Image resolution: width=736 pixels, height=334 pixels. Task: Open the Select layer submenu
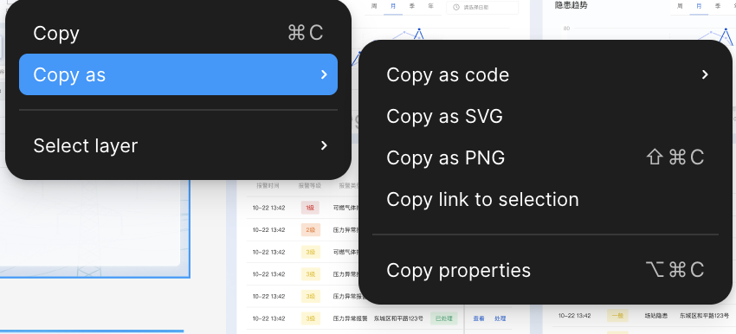tap(178, 146)
